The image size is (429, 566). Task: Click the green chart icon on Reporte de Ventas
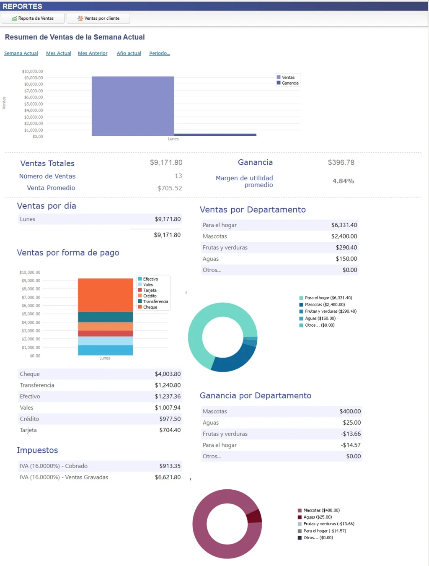point(14,18)
